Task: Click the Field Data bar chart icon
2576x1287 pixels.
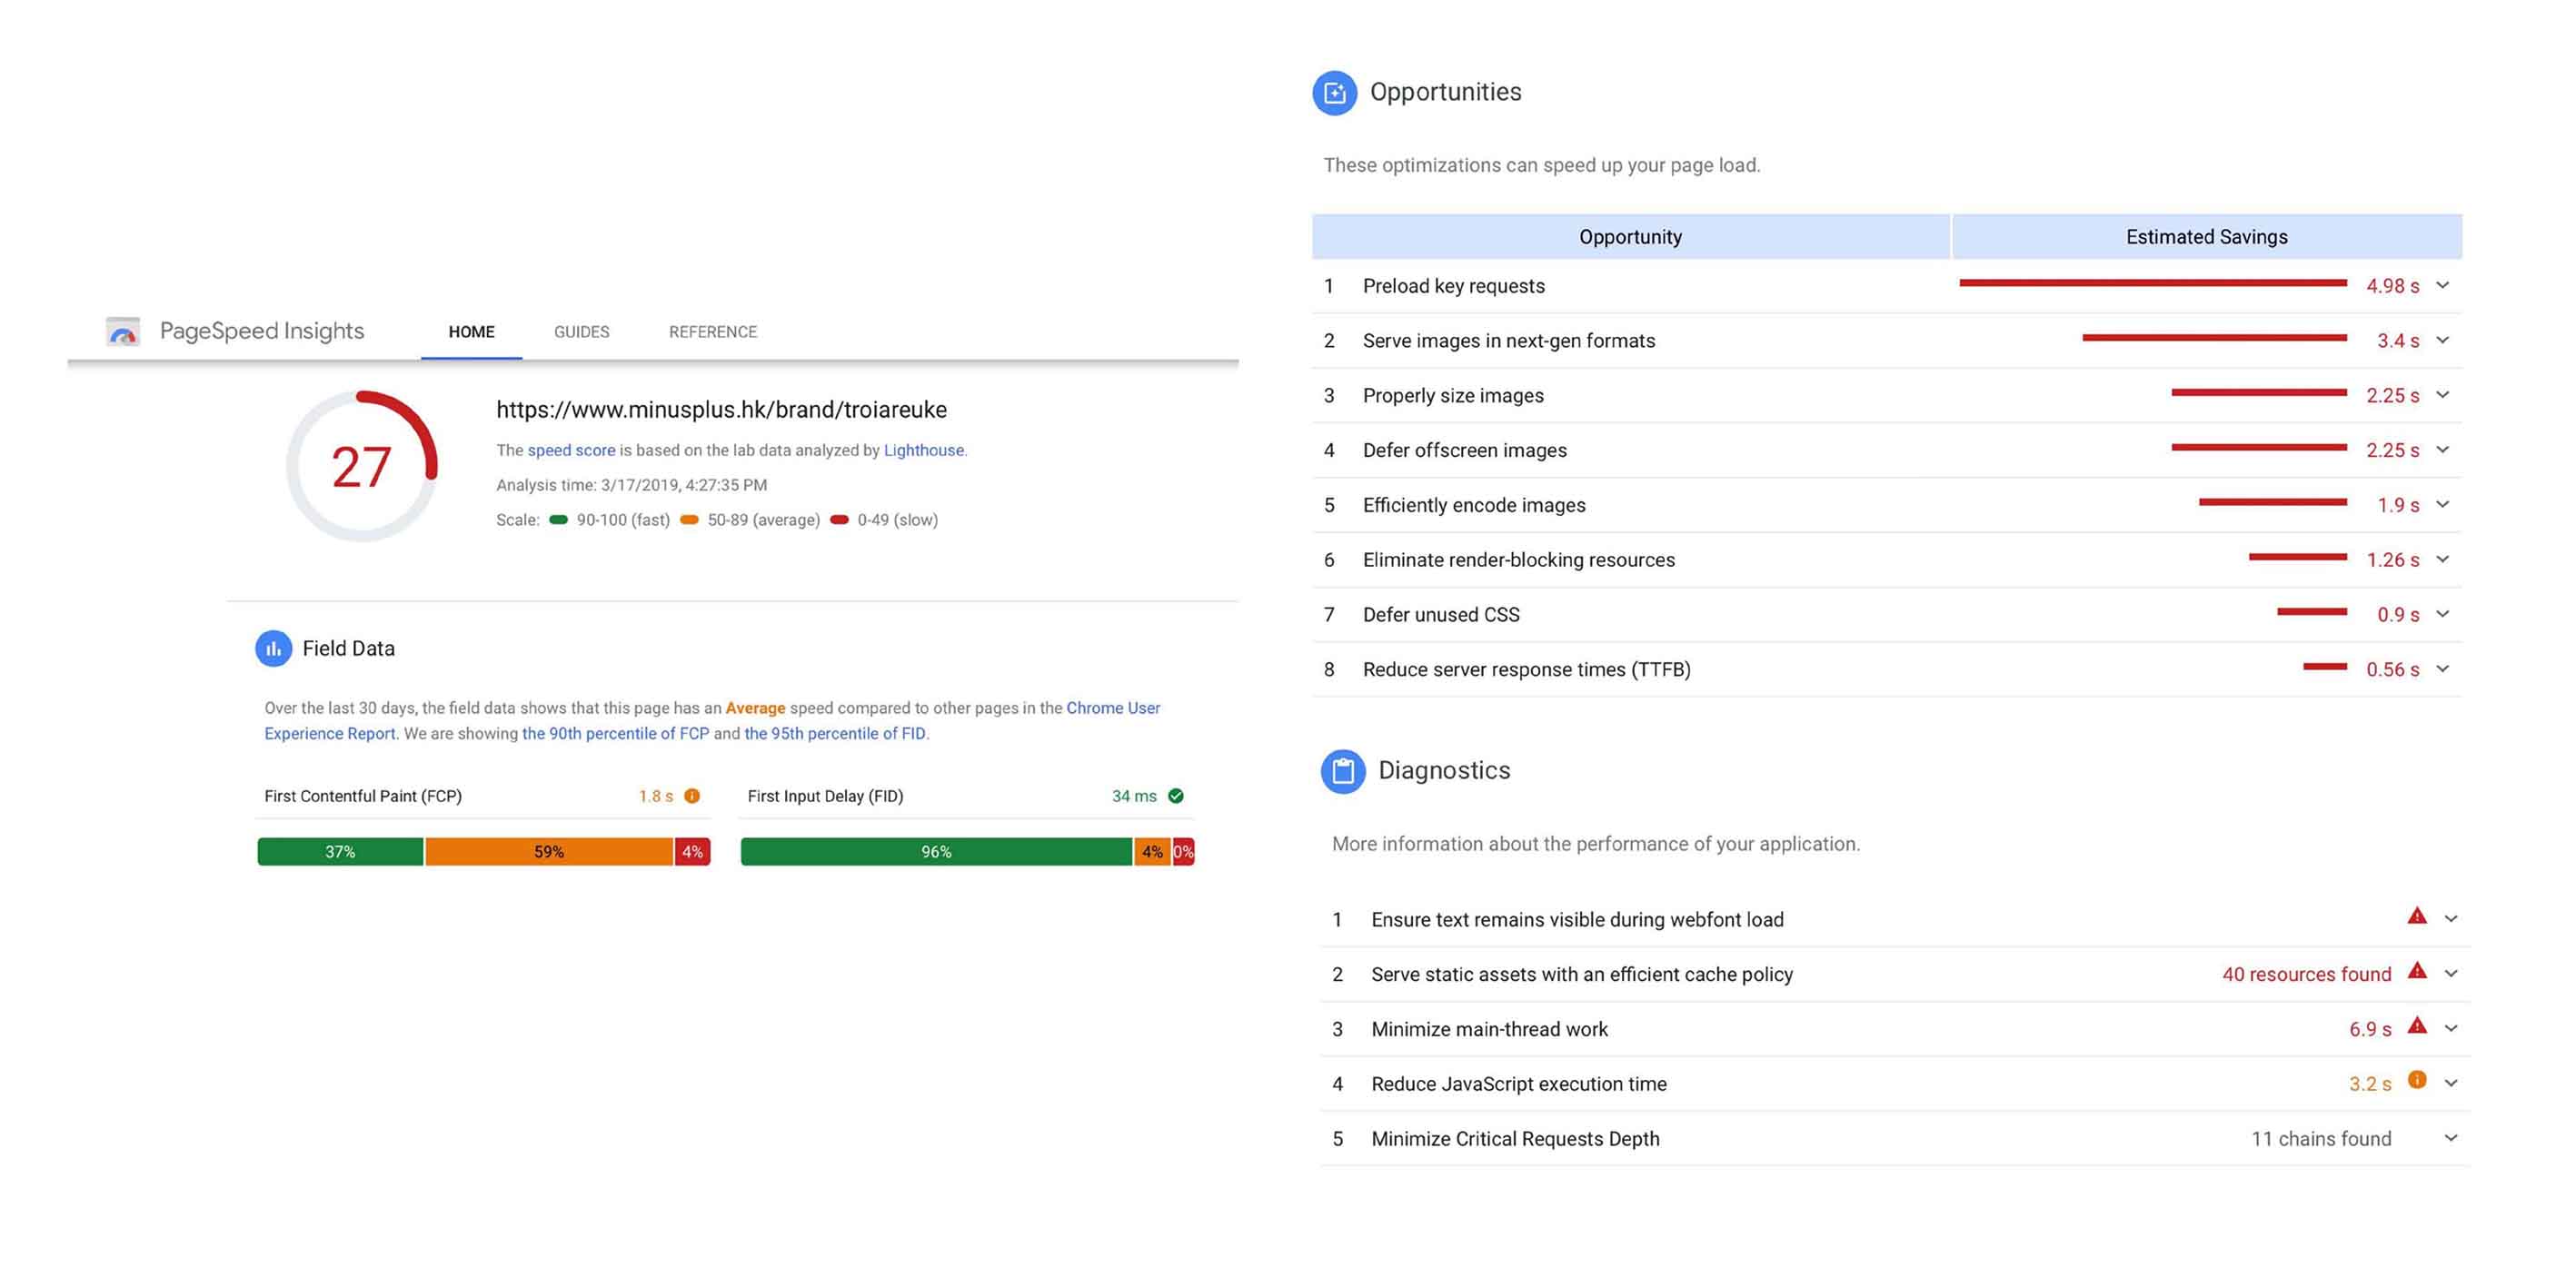Action: click(x=273, y=648)
